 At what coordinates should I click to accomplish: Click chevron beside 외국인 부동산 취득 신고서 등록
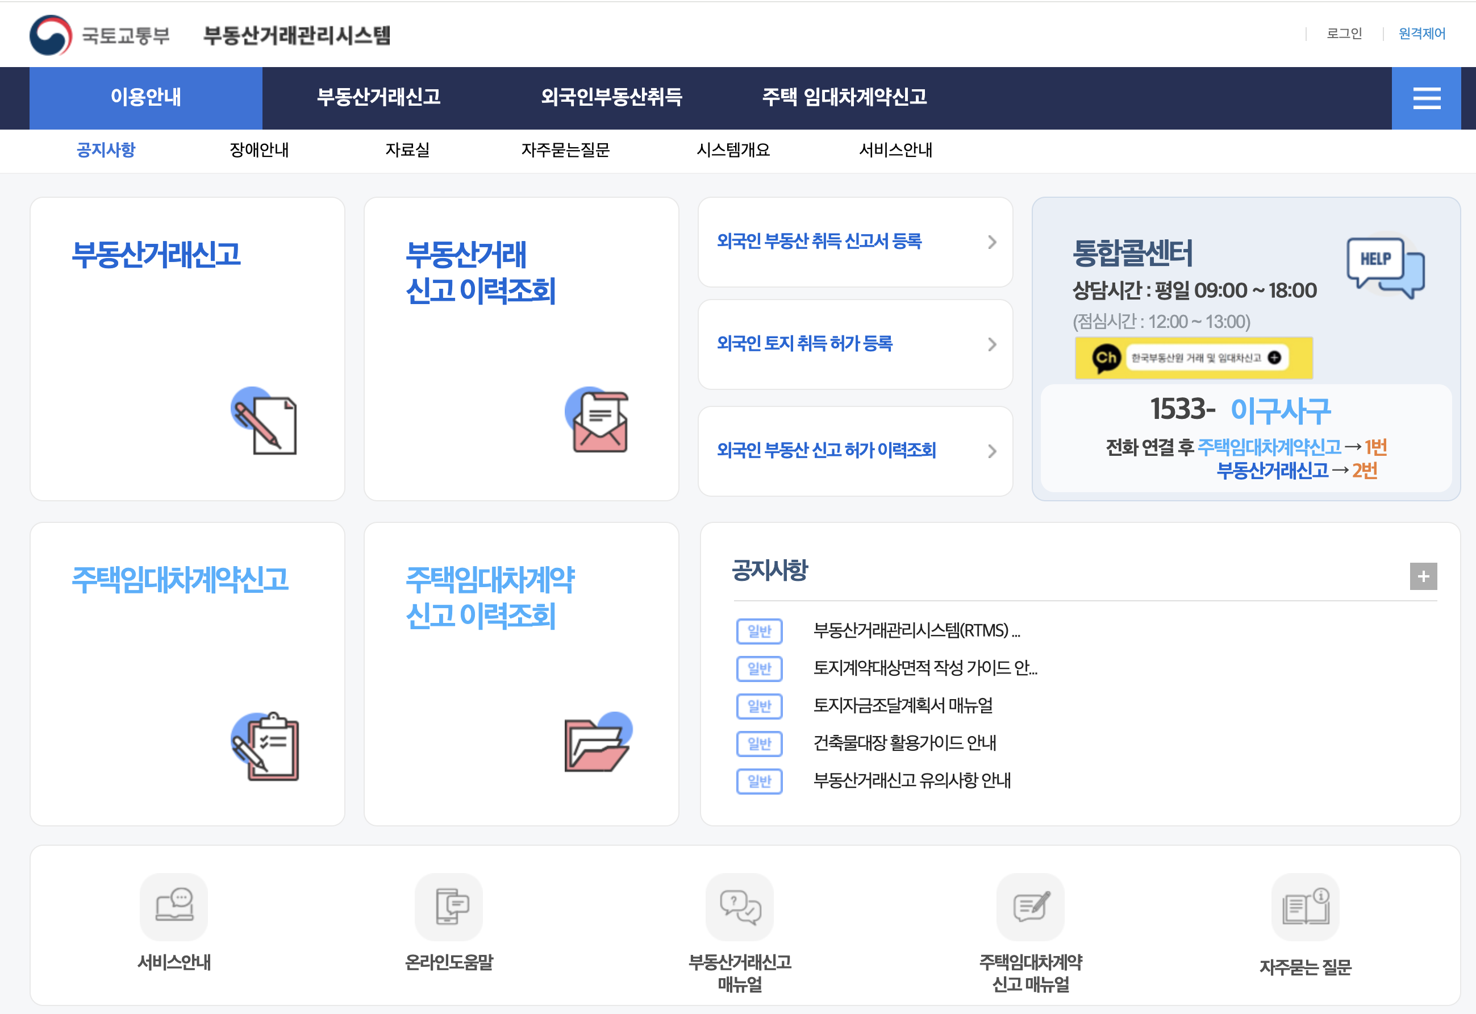(991, 242)
